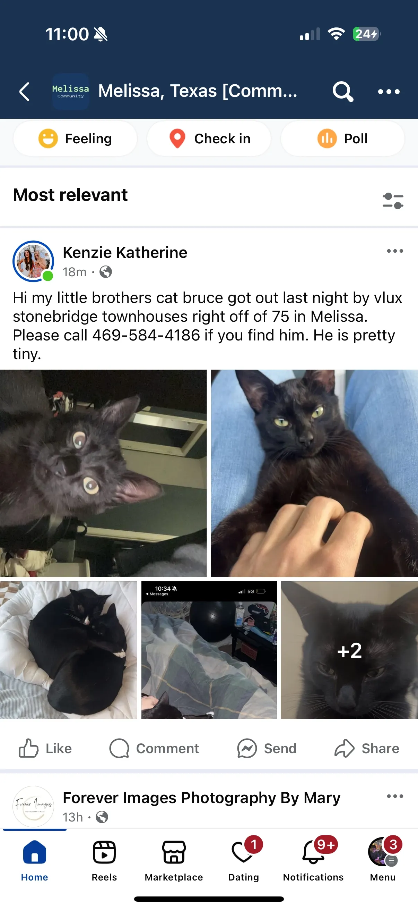This screenshot has height=910, width=418.
Task: Create a Poll in the group
Action: click(342, 138)
